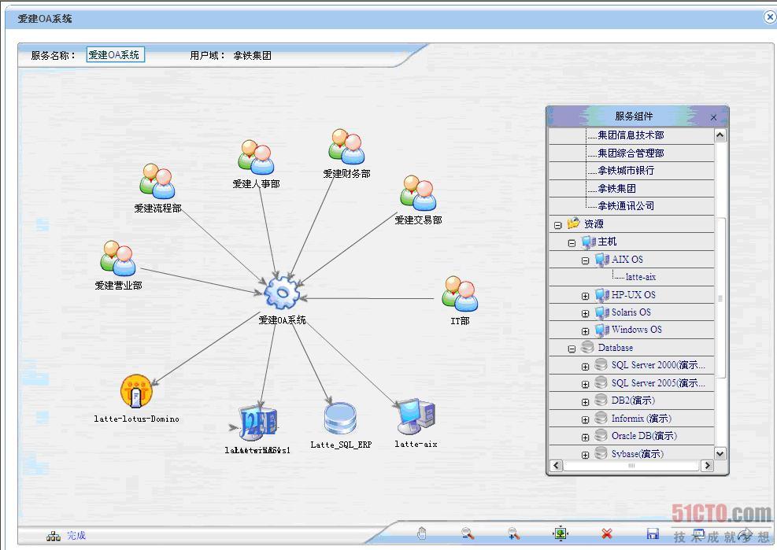
Task: Delete with the red X tool
Action: point(606,533)
